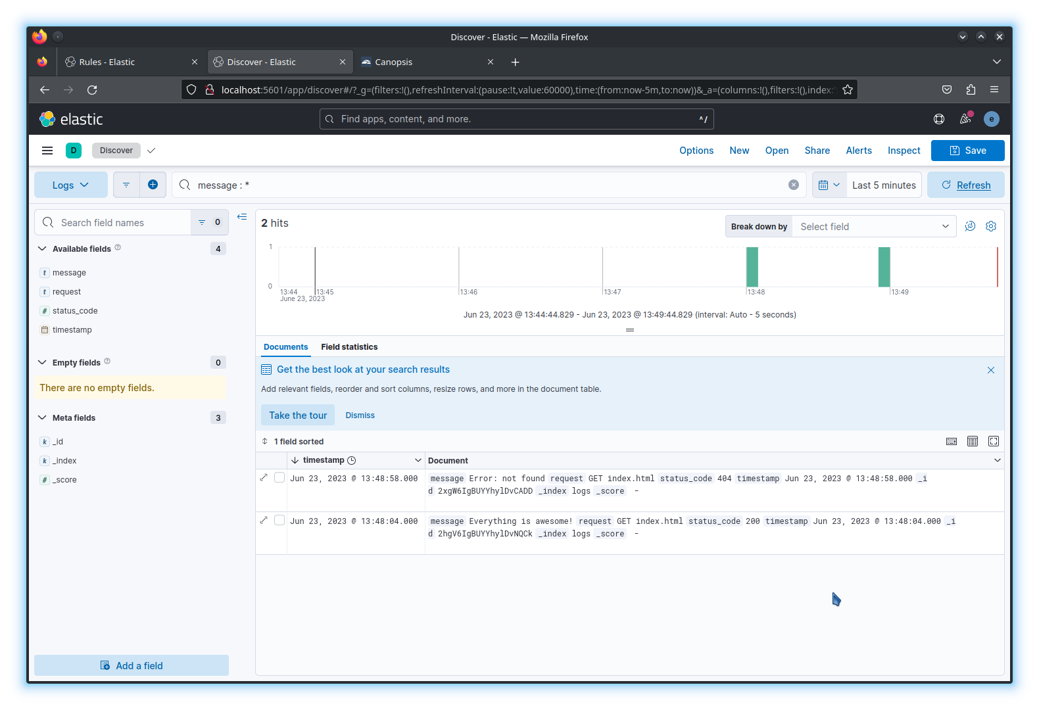Open the keyboard shortcuts icon in table toolbar

[x=952, y=441]
